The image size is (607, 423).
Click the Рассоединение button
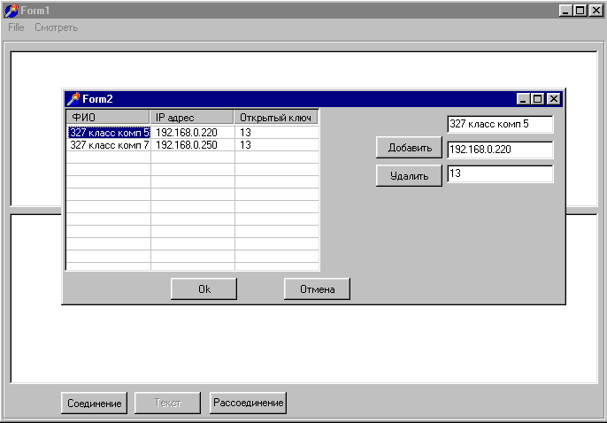tap(248, 403)
